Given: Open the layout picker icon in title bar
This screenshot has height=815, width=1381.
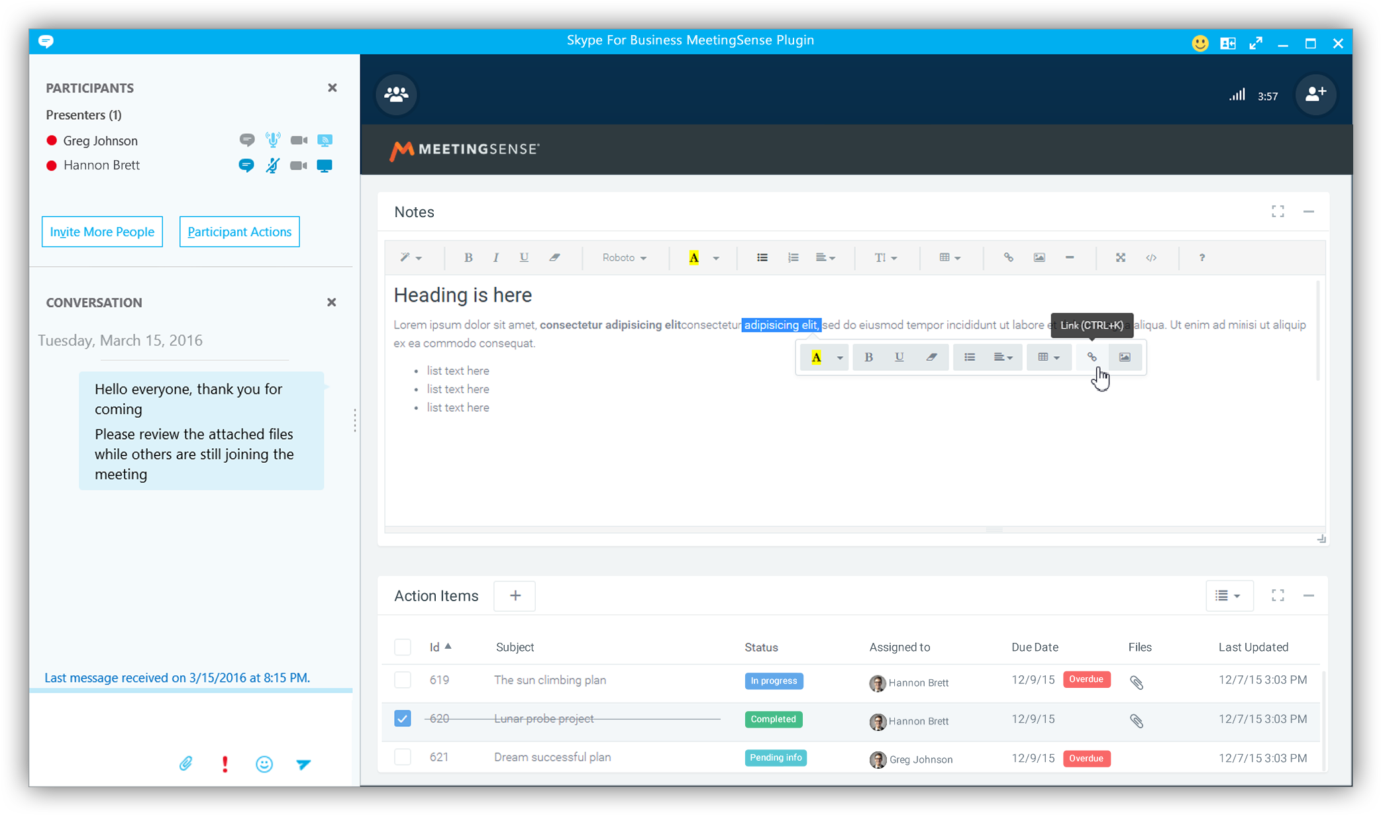Looking at the screenshot, I should (x=1228, y=44).
